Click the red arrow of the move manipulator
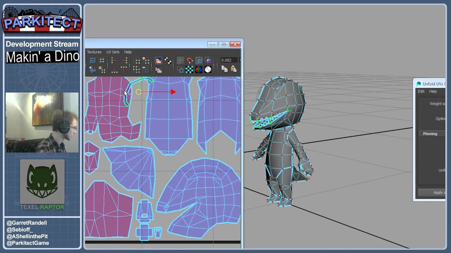 (173, 92)
